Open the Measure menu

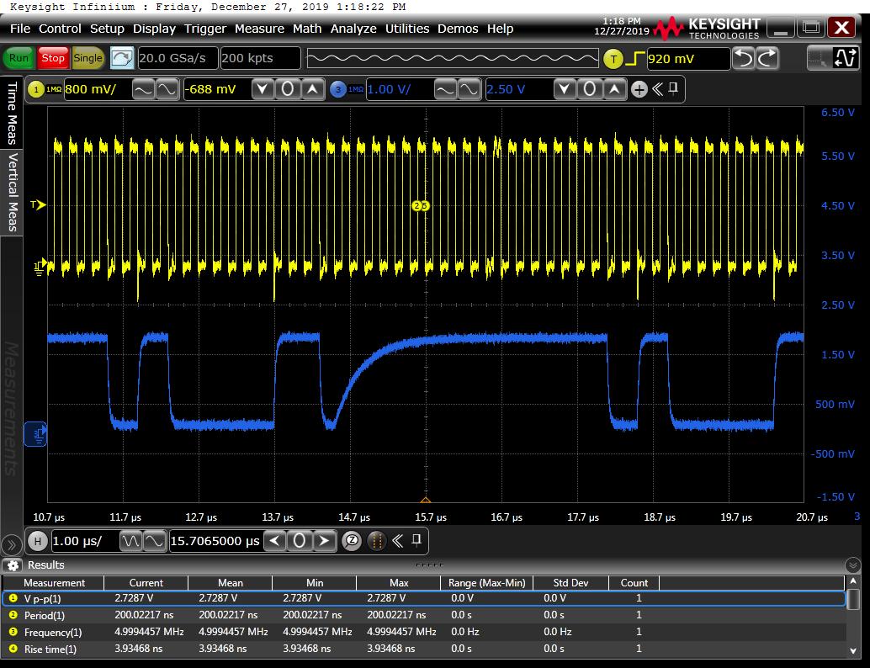tap(259, 29)
